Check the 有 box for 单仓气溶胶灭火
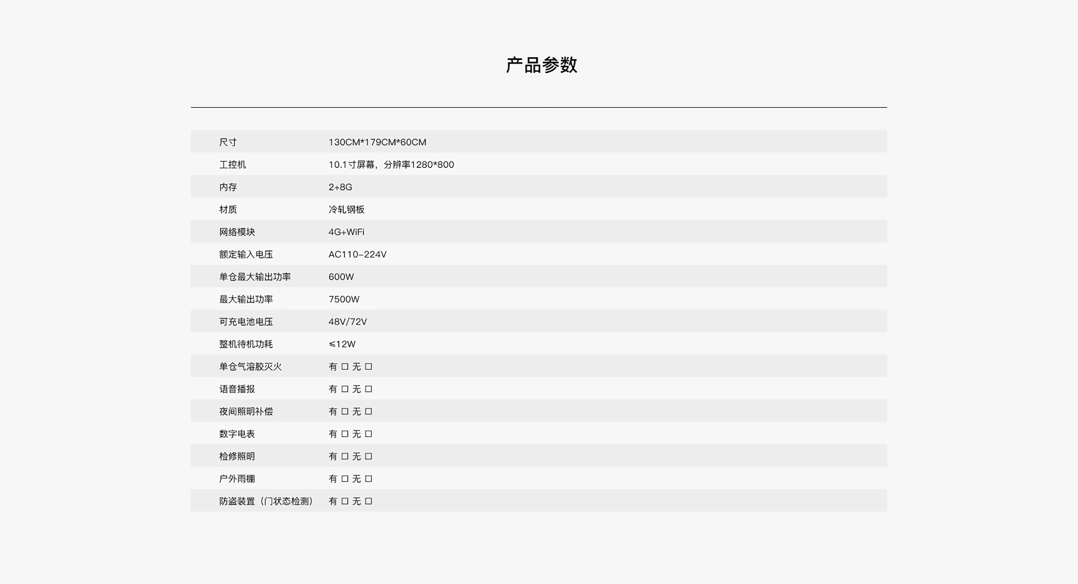 click(345, 366)
